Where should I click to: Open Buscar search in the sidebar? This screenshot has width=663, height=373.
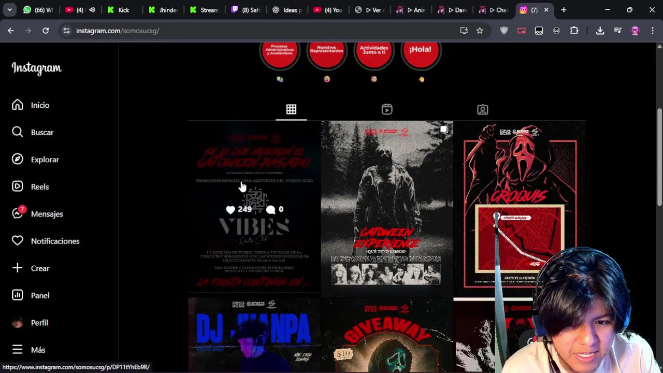coord(33,132)
